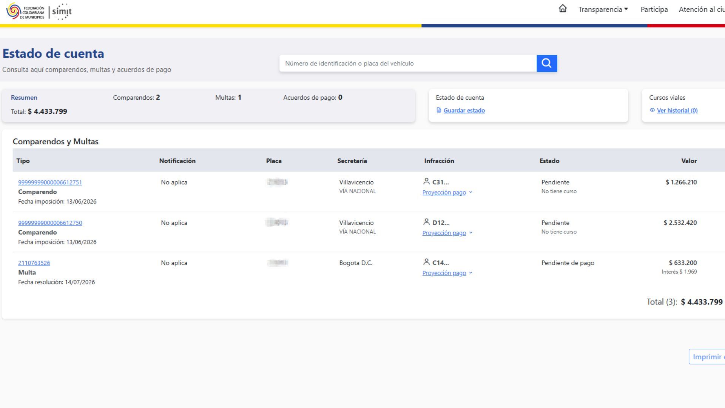Expand Proyección pago for the C14 multa

point(447,273)
